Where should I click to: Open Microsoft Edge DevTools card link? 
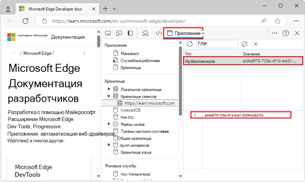(34, 171)
